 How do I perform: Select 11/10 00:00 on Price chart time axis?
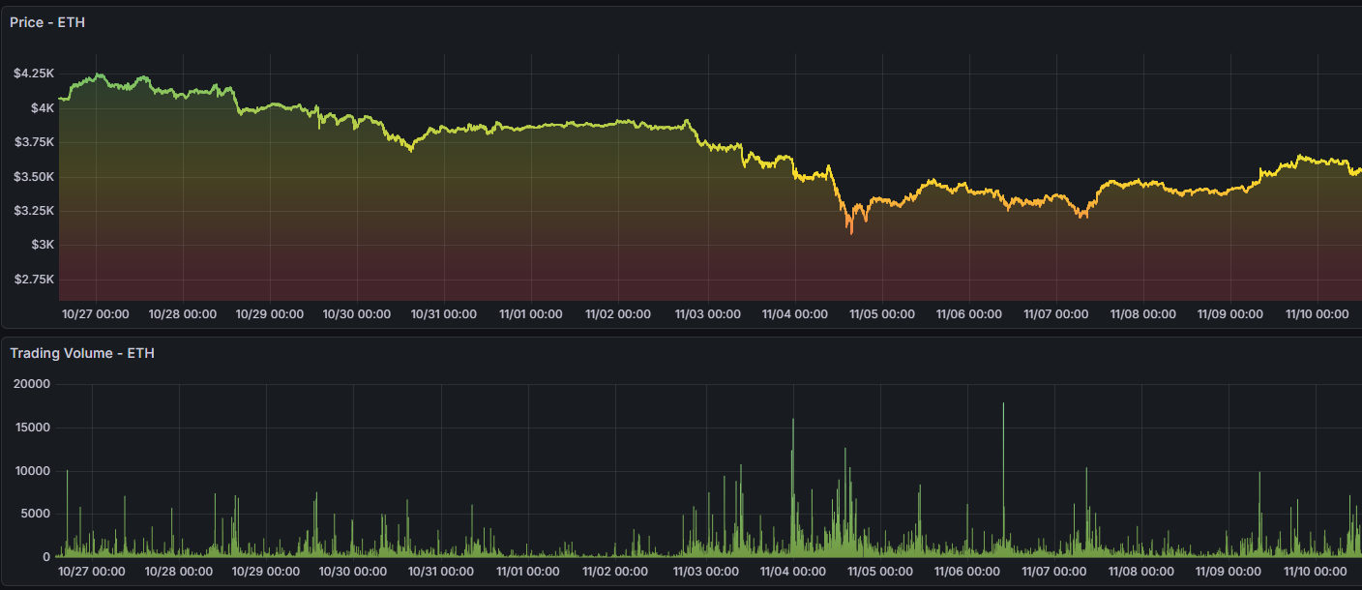[x=1317, y=314]
